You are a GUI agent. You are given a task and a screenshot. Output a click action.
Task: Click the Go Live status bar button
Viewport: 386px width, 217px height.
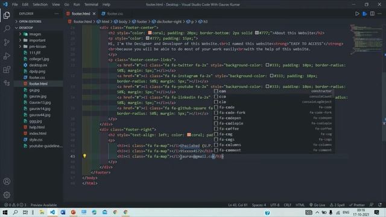[x=317, y=205]
